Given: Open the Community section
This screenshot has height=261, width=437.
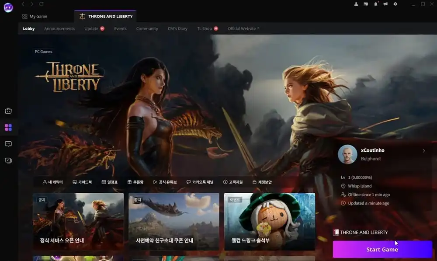Looking at the screenshot, I should click(x=147, y=28).
